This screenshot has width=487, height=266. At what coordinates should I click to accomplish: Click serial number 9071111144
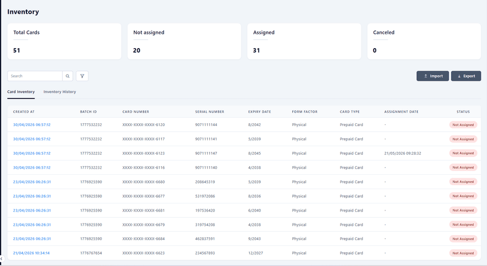(206, 124)
